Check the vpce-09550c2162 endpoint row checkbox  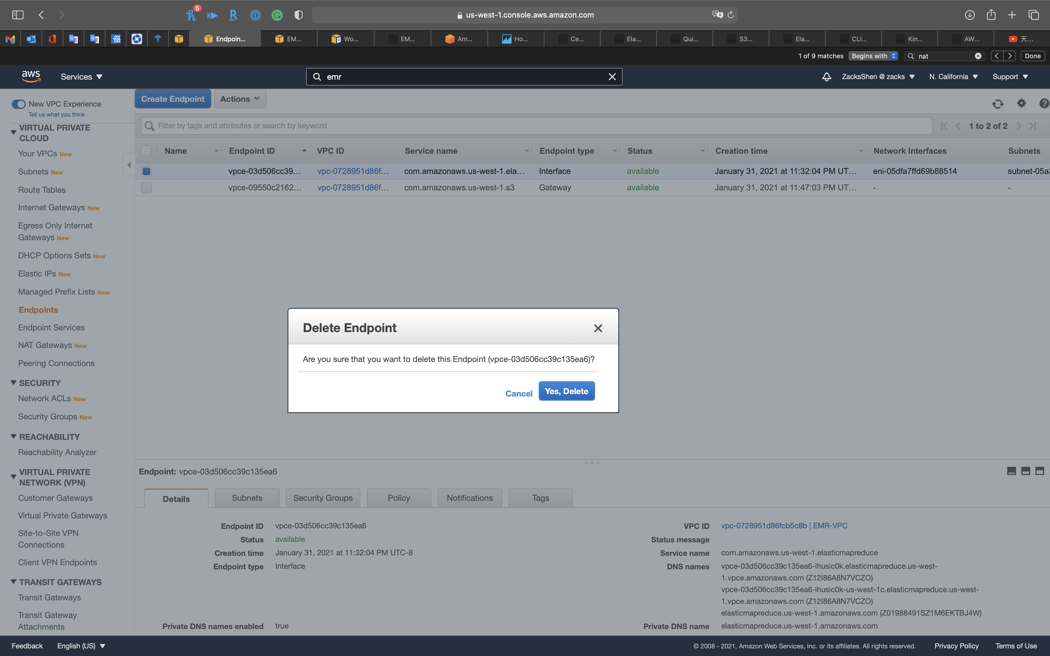coord(147,188)
